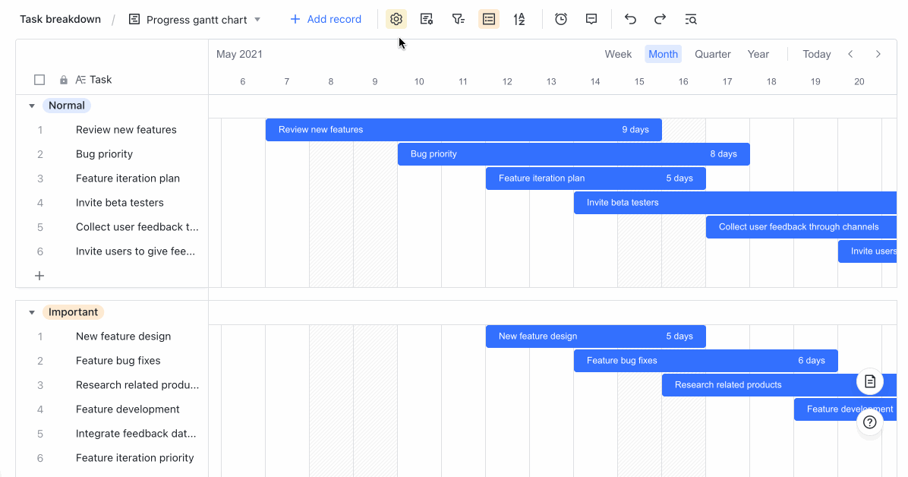Open the search records icon
Image resolution: width=908 pixels, height=477 pixels.
[x=690, y=19]
